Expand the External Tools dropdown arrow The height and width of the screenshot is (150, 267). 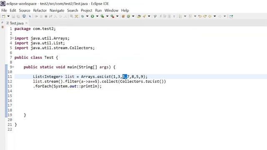pos(117,16)
